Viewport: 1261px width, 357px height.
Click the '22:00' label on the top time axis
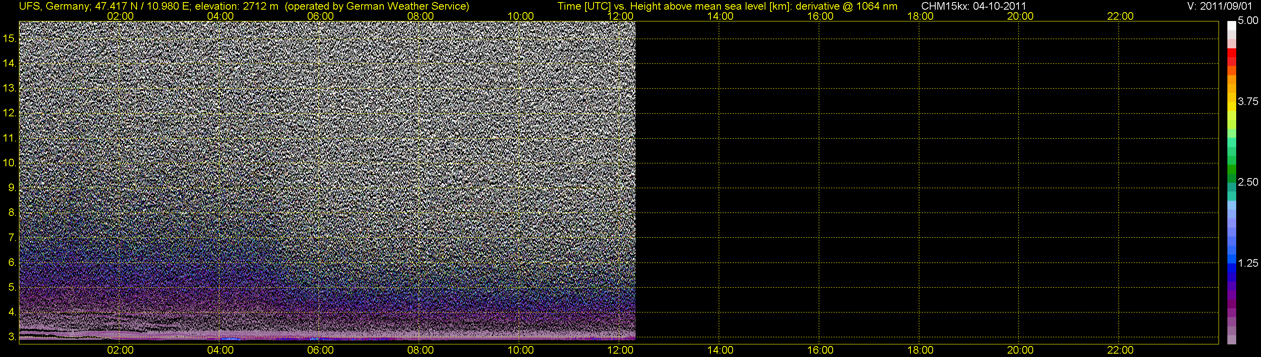point(1121,16)
